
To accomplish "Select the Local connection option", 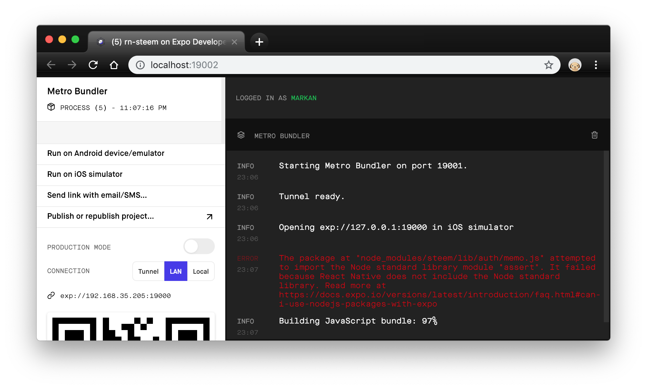I will 201,271.
